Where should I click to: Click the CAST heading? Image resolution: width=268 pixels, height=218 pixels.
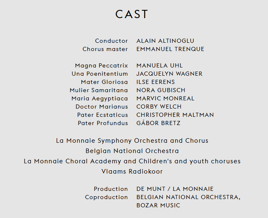[132, 14]
